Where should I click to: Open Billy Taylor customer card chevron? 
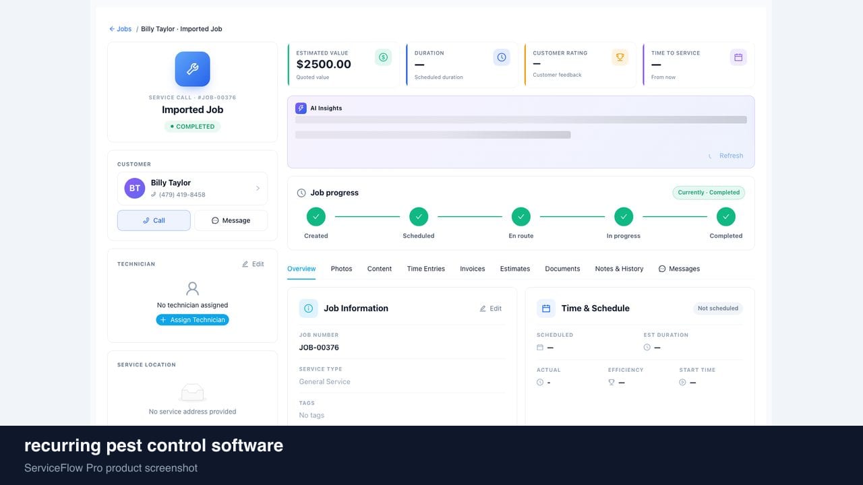coord(258,189)
